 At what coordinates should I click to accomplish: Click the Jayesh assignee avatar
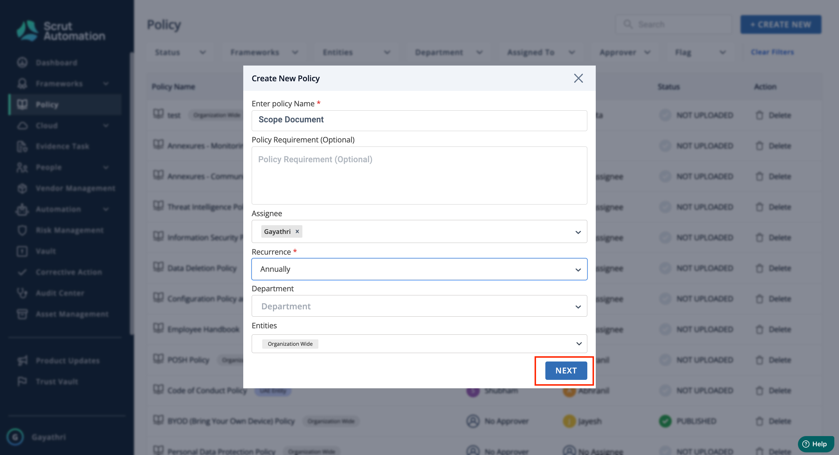[569, 421]
